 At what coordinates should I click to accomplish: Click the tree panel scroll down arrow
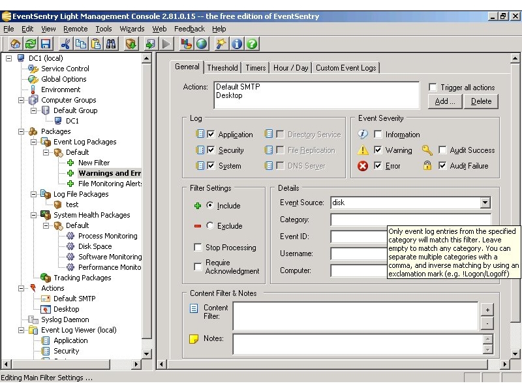pyautogui.click(x=146, y=353)
